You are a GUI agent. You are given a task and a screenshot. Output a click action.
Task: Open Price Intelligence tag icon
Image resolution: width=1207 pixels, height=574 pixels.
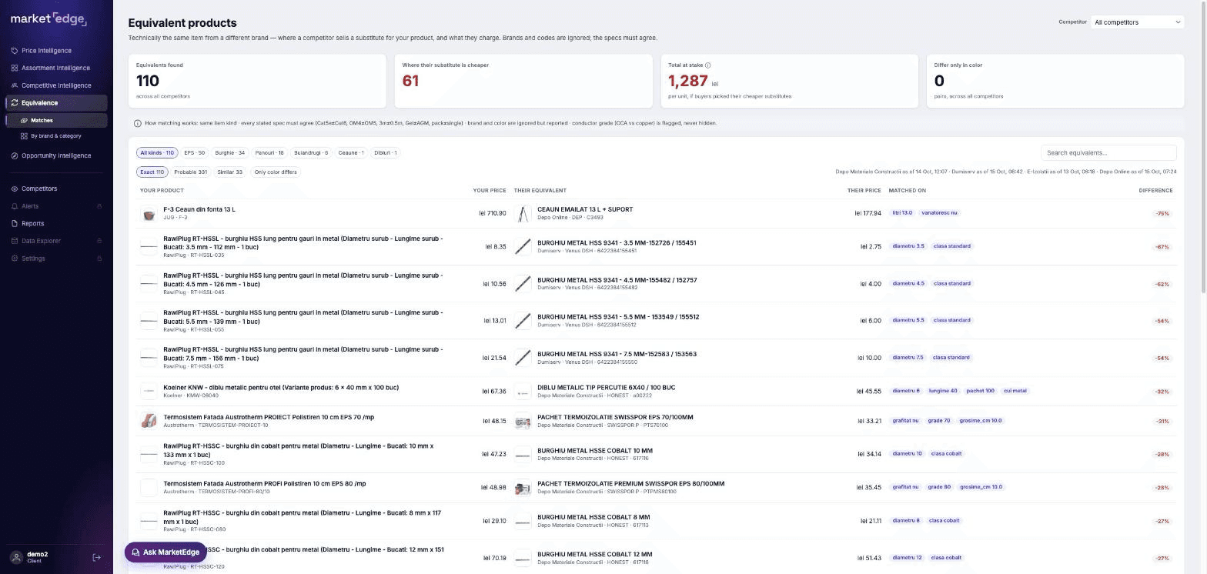[x=15, y=51]
